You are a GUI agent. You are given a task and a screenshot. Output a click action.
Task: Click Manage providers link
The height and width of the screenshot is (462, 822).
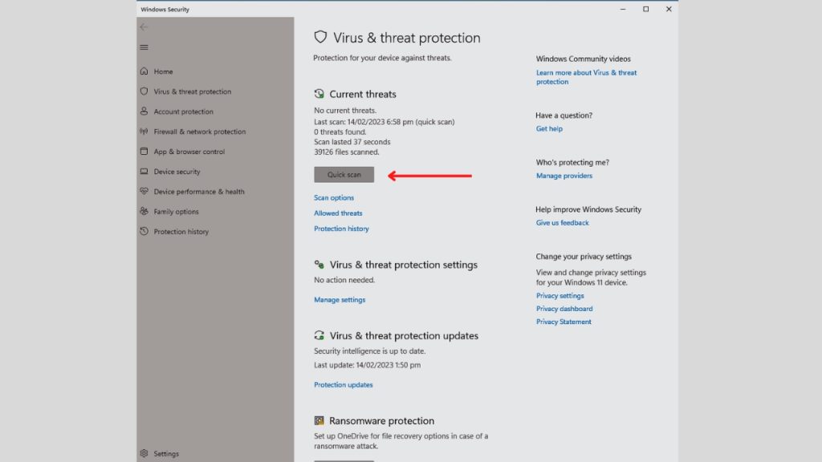click(564, 176)
